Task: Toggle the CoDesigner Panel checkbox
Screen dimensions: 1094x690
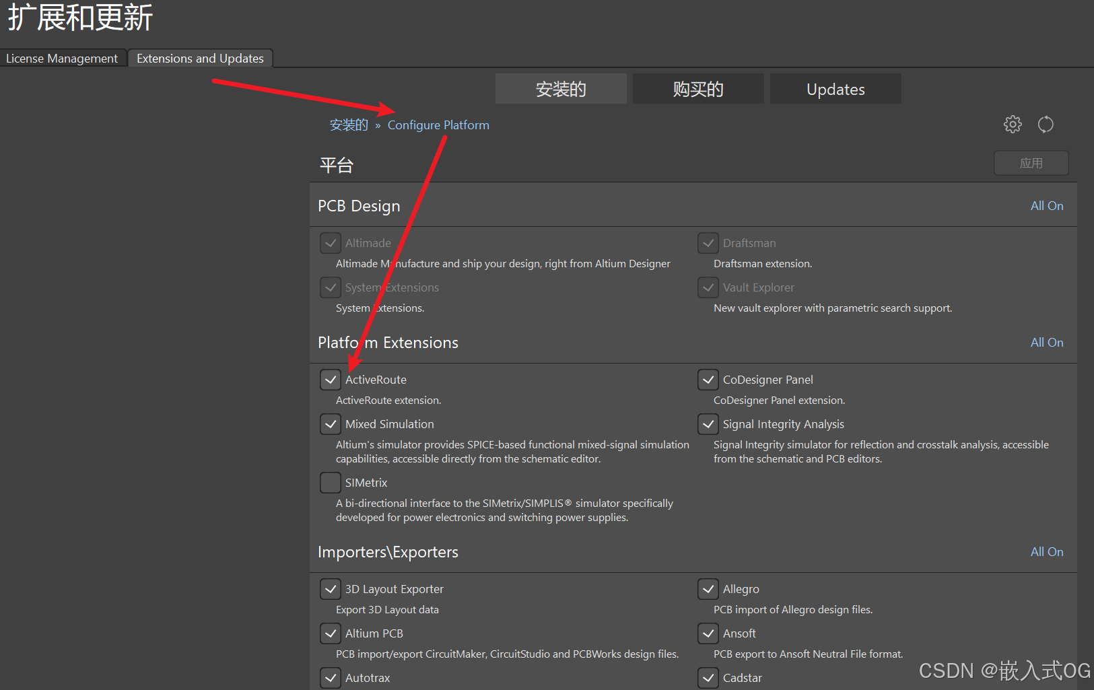Action: [x=708, y=380]
